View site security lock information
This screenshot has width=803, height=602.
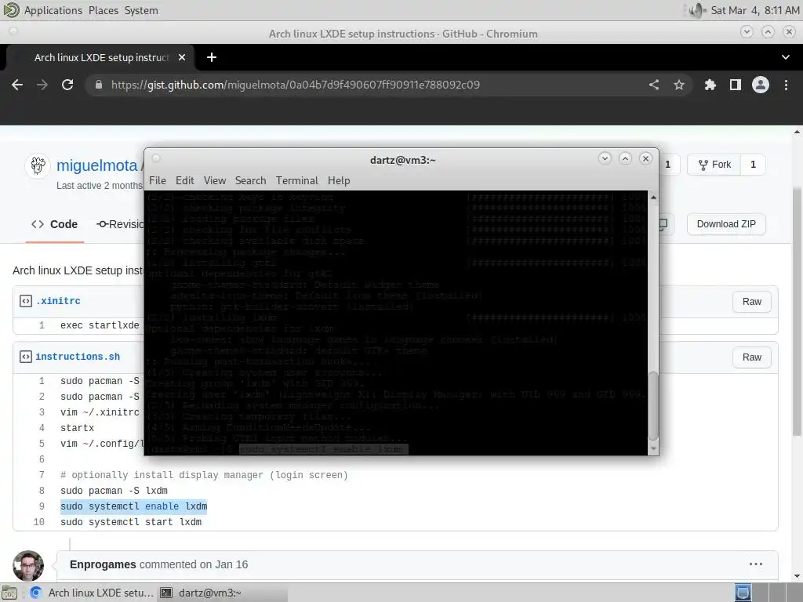(99, 85)
